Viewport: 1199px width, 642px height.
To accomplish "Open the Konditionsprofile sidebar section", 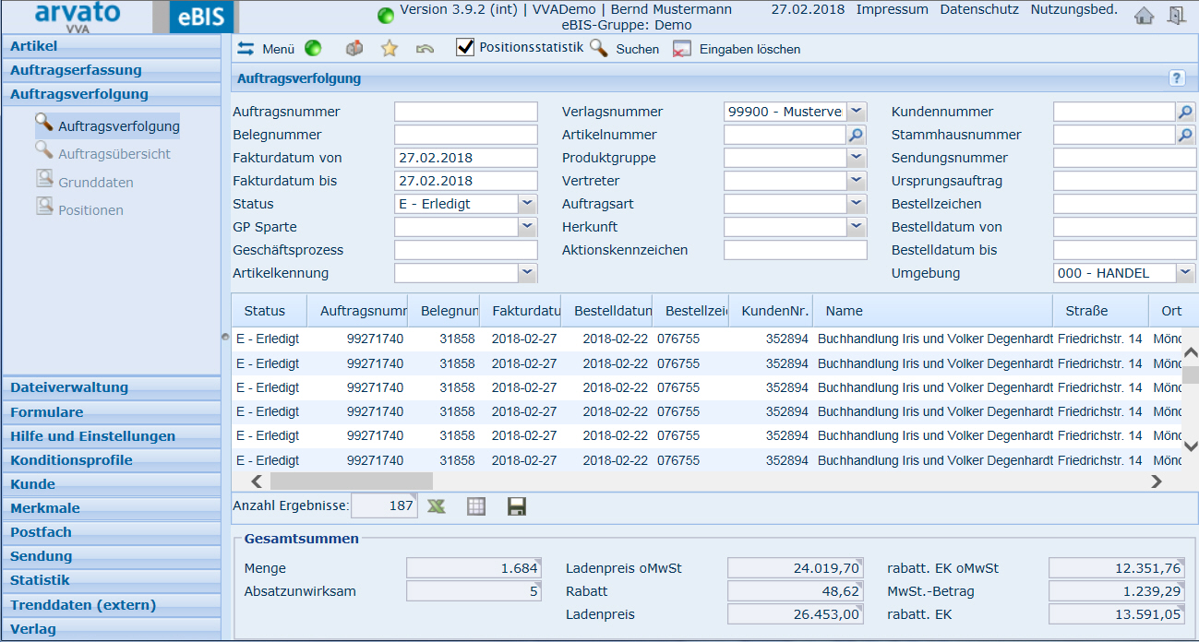I will pyautogui.click(x=111, y=460).
